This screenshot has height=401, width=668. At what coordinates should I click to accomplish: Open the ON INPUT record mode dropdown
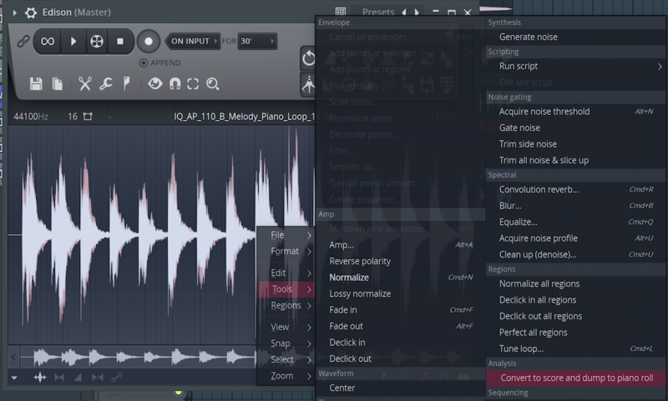click(x=195, y=41)
